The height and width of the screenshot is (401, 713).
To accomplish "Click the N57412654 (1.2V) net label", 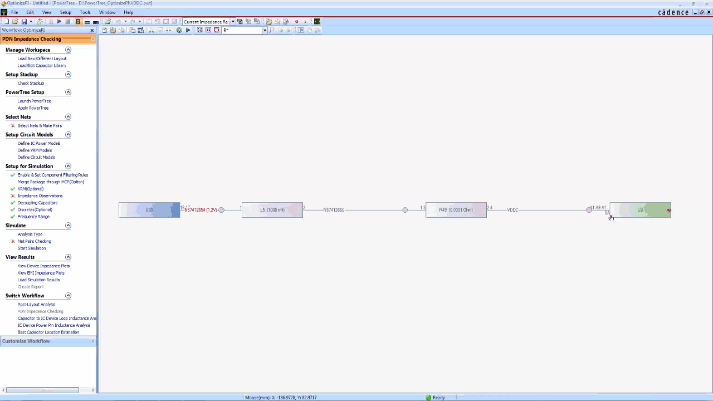I will (201, 210).
